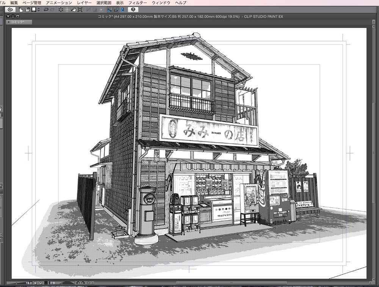Toggle the first snap icon in the toolbar
Screen dimensions: 379x287
tap(109, 9)
